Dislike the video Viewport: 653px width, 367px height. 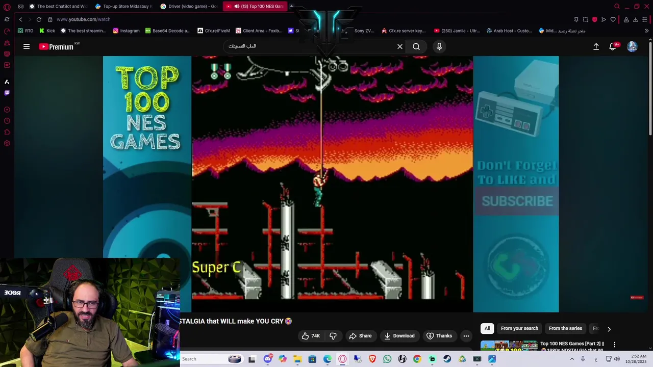point(333,336)
